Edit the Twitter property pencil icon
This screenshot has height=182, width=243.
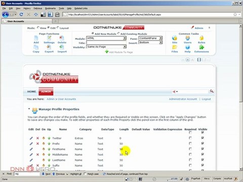(31, 138)
